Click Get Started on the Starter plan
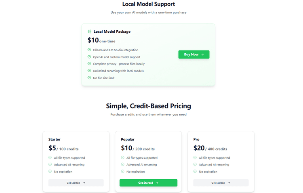The height and width of the screenshot is (193, 303). click(76, 183)
